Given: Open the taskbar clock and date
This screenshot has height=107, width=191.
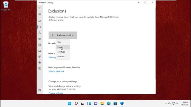Looking at the screenshot, I should coord(184,103).
